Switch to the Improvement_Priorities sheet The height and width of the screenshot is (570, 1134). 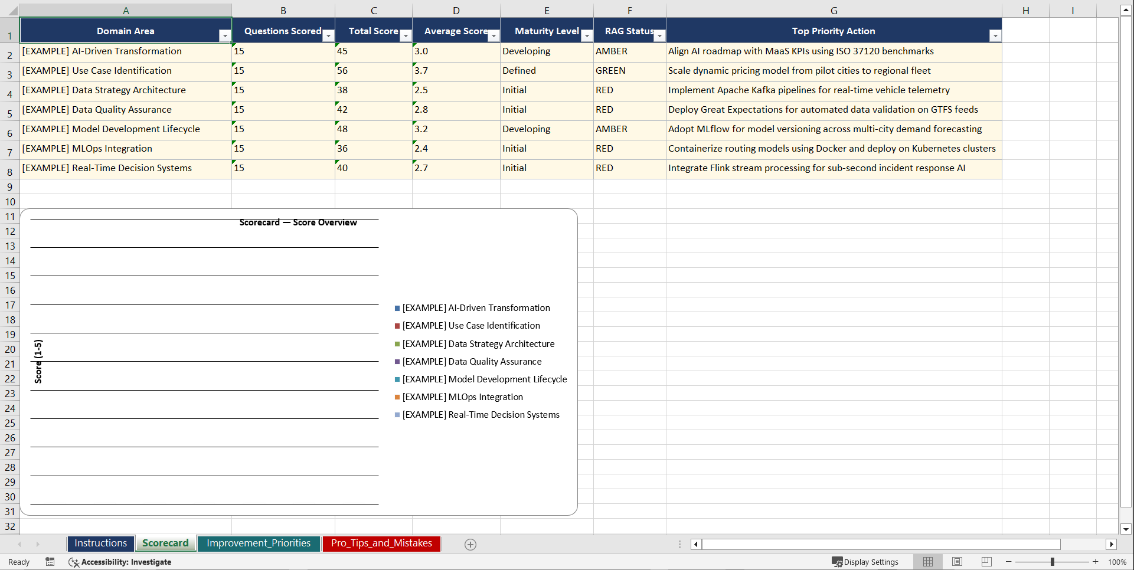tap(259, 543)
